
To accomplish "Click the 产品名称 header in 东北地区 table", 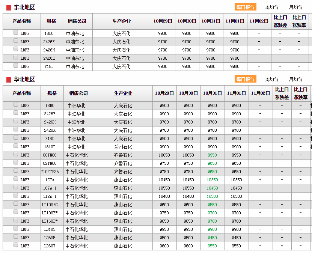I will 22,21.
